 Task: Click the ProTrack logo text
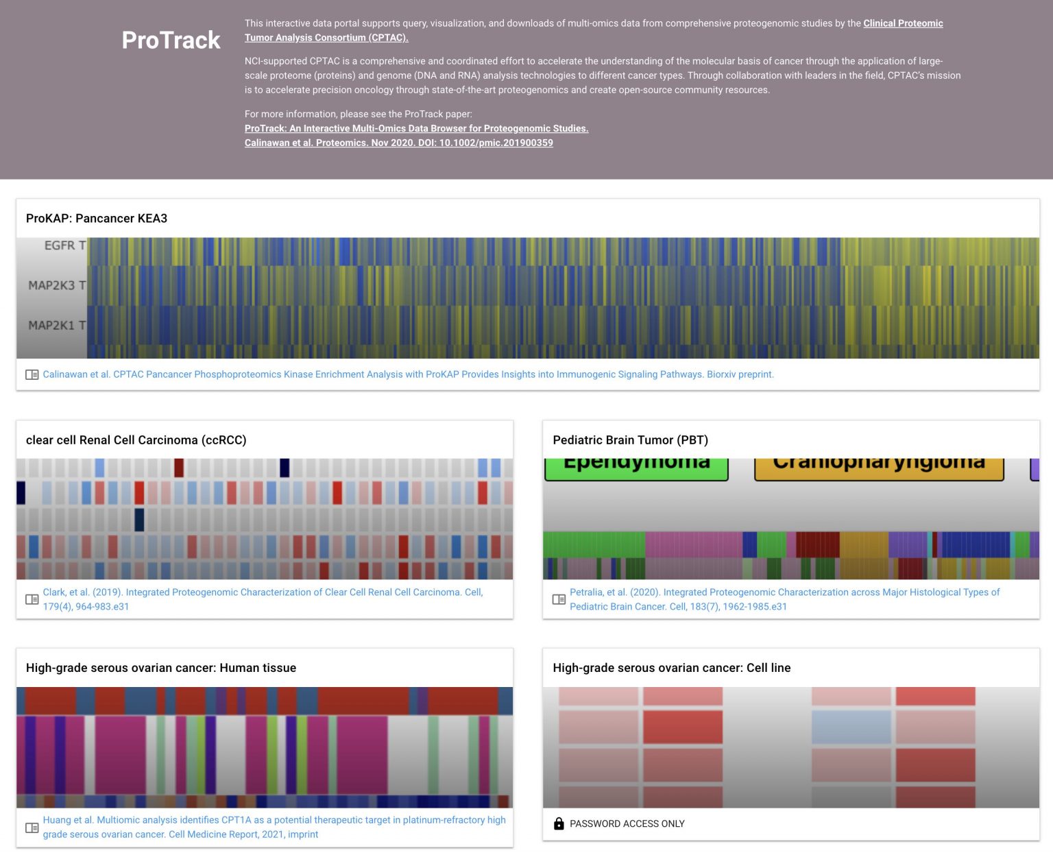coord(170,40)
